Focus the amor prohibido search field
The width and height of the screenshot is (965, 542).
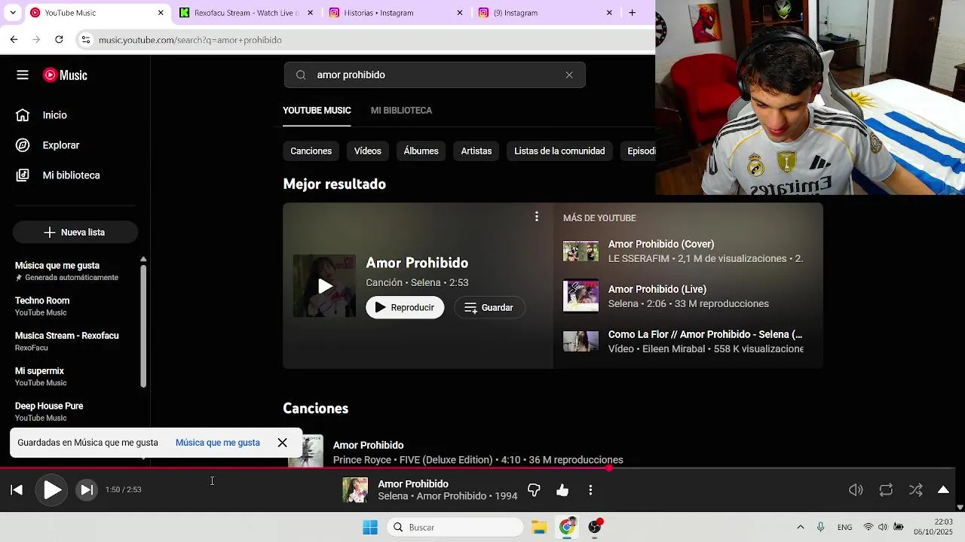pyautogui.click(x=434, y=75)
